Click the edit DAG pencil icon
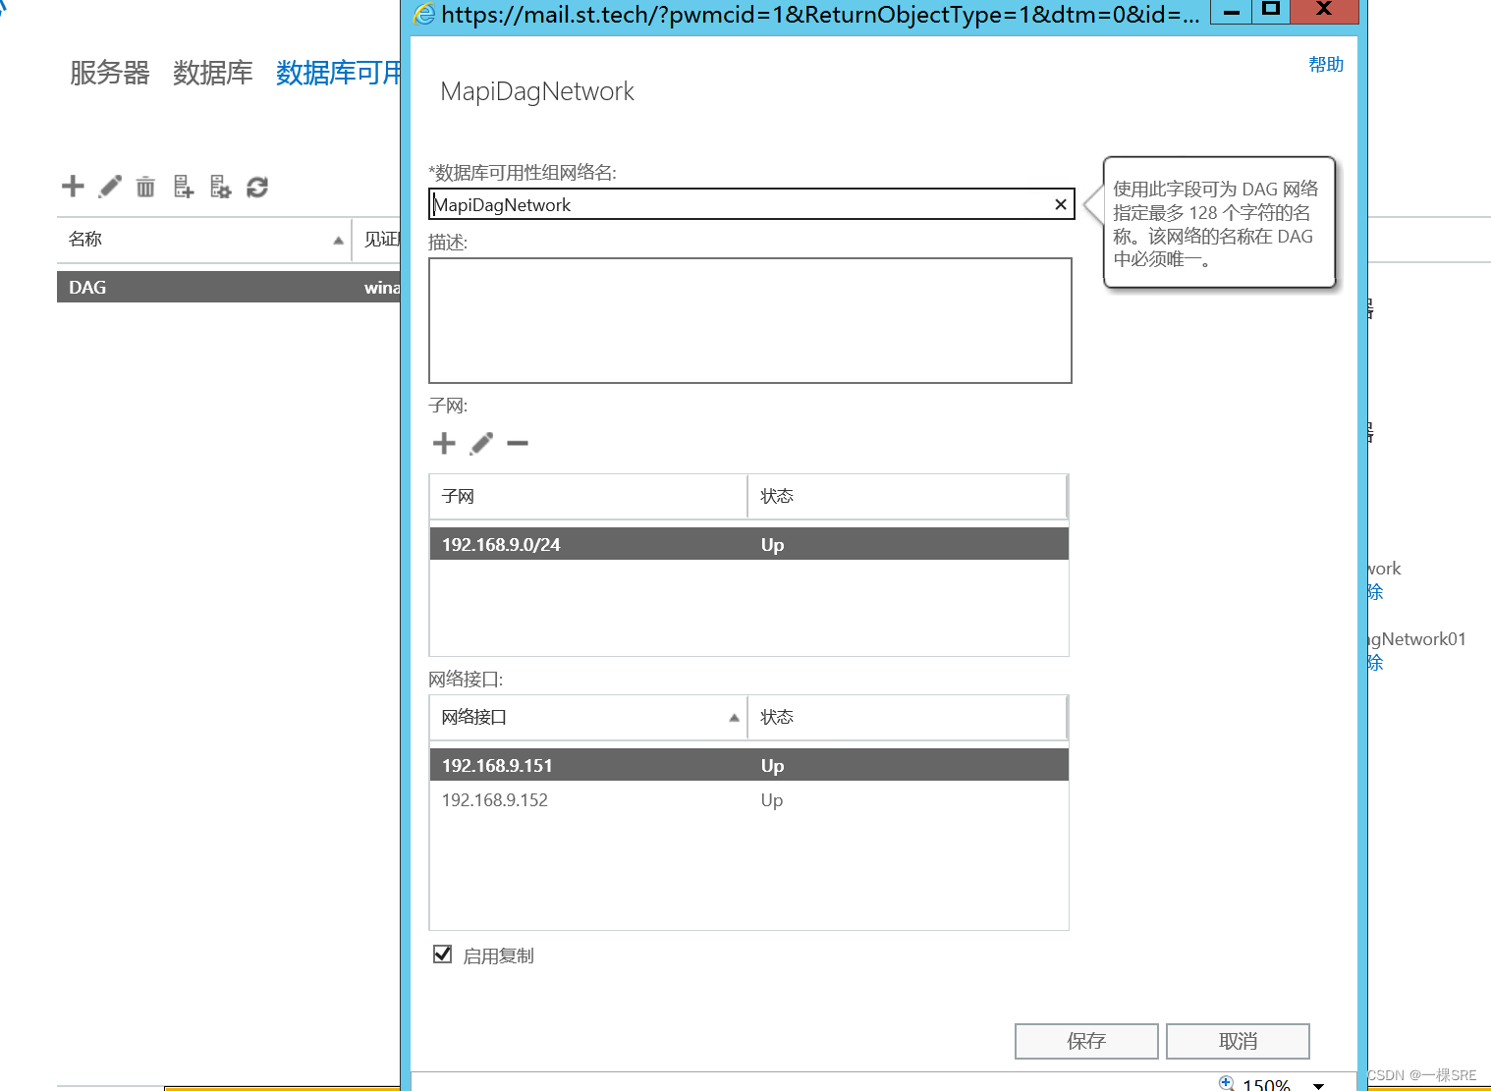The height and width of the screenshot is (1091, 1491). click(x=110, y=187)
